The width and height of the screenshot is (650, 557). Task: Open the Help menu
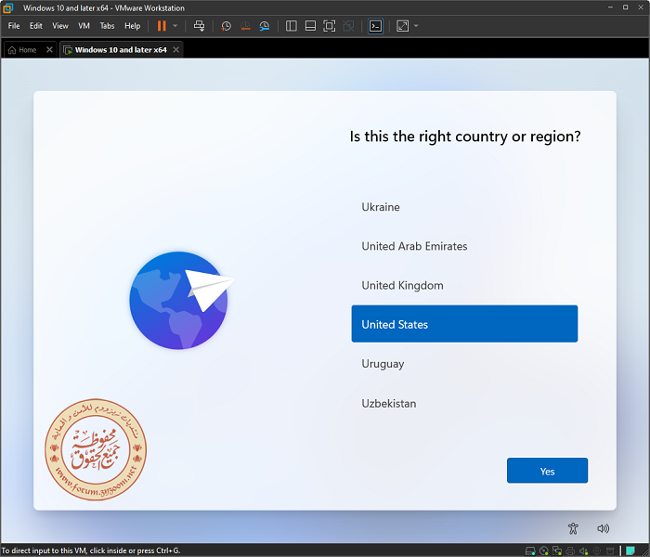point(132,26)
